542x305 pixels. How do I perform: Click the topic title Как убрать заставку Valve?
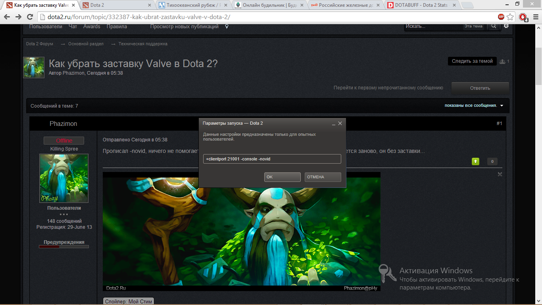click(x=133, y=64)
